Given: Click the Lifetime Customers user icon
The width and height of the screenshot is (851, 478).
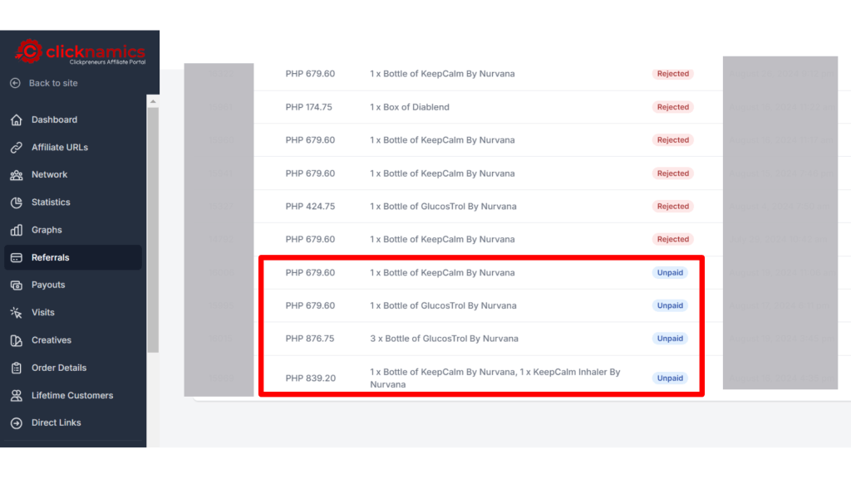Looking at the screenshot, I should (17, 396).
